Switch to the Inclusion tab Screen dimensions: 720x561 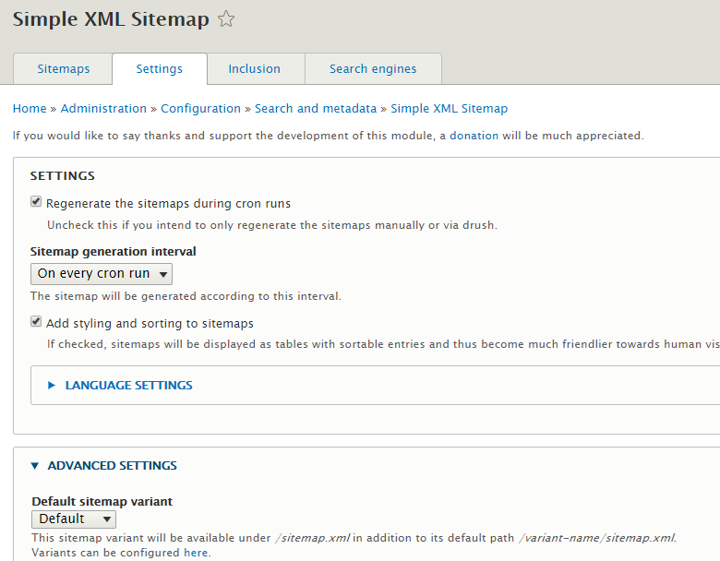coord(255,69)
